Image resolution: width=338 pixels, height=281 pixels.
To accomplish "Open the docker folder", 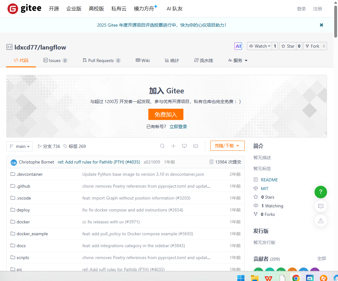I will click(23, 222).
